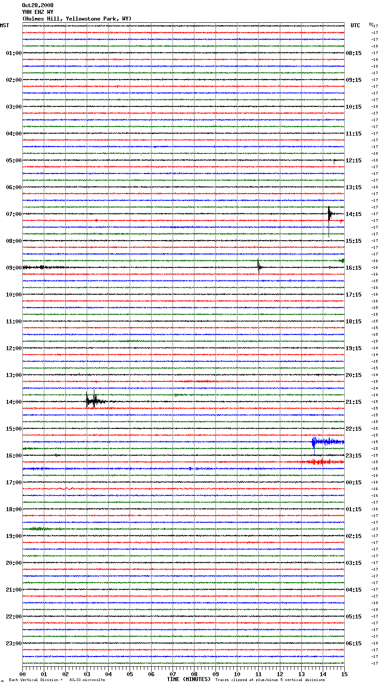The width and height of the screenshot is (380, 686).
Task: Select the 05:00 MST time label
Action: click(x=13, y=161)
